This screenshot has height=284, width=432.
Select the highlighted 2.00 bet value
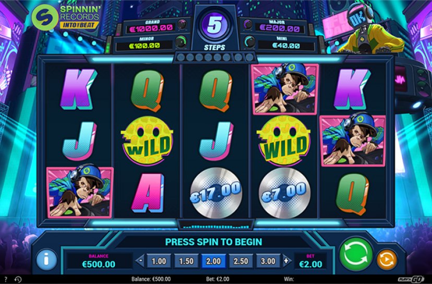point(213,261)
